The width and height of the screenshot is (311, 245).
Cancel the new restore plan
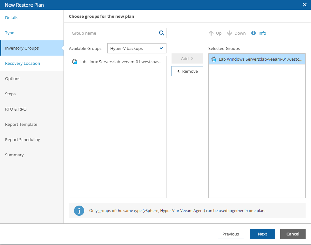pyautogui.click(x=293, y=234)
